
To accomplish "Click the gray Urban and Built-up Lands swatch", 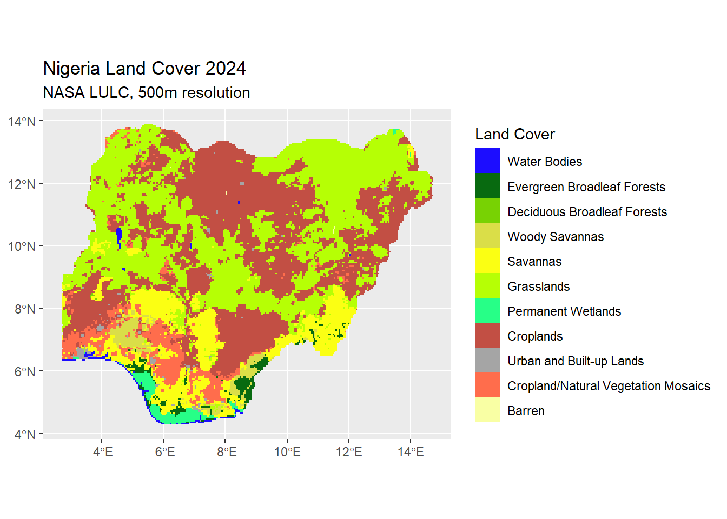I will coord(487,360).
